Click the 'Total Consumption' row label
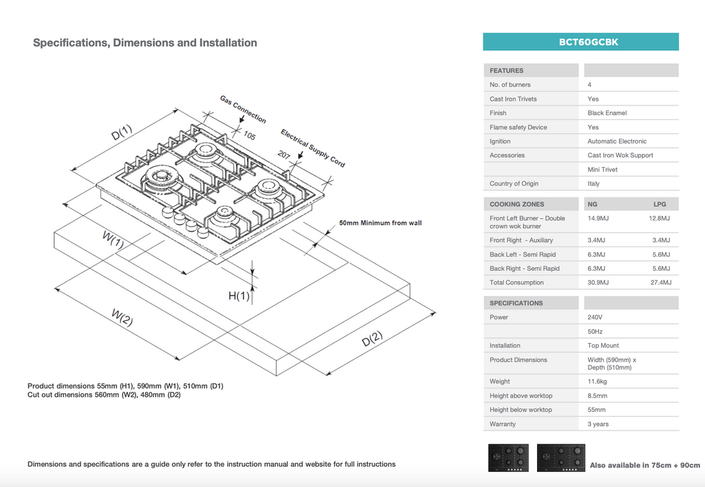 coord(516,282)
